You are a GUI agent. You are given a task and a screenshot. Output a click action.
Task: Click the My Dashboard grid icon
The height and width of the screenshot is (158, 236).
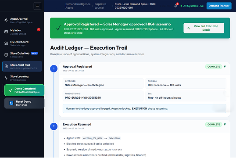6,43
